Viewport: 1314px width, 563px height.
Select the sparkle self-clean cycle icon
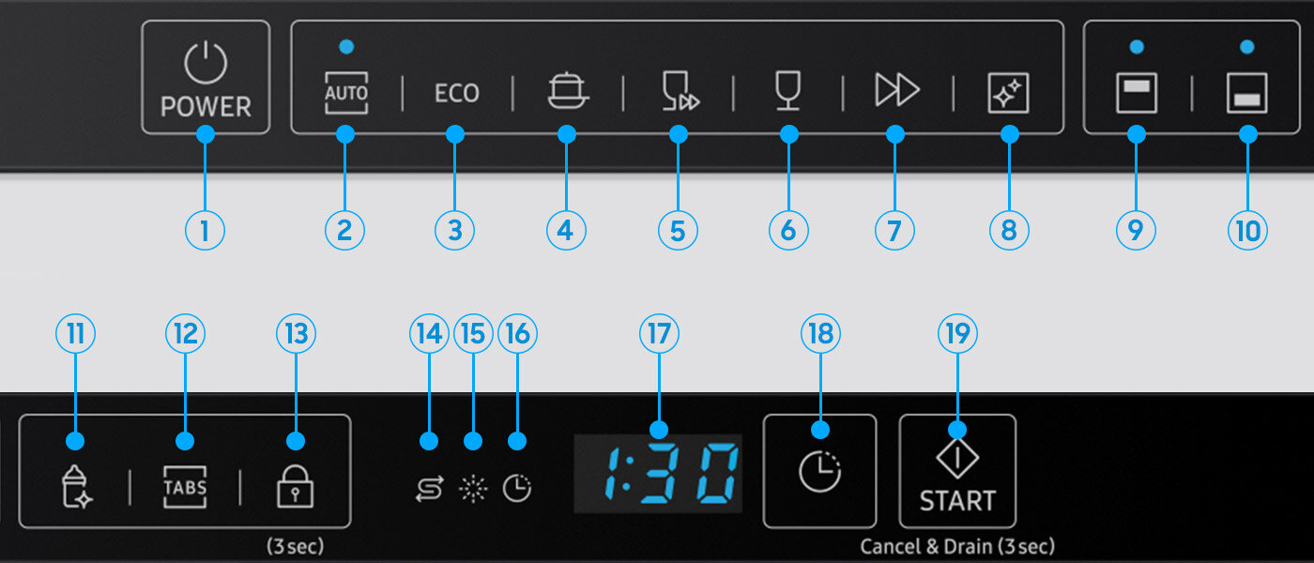coord(1009,94)
